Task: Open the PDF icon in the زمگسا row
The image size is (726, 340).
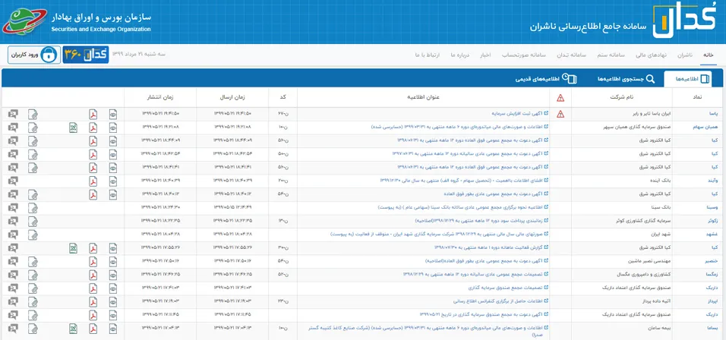Action: pyautogui.click(x=93, y=275)
